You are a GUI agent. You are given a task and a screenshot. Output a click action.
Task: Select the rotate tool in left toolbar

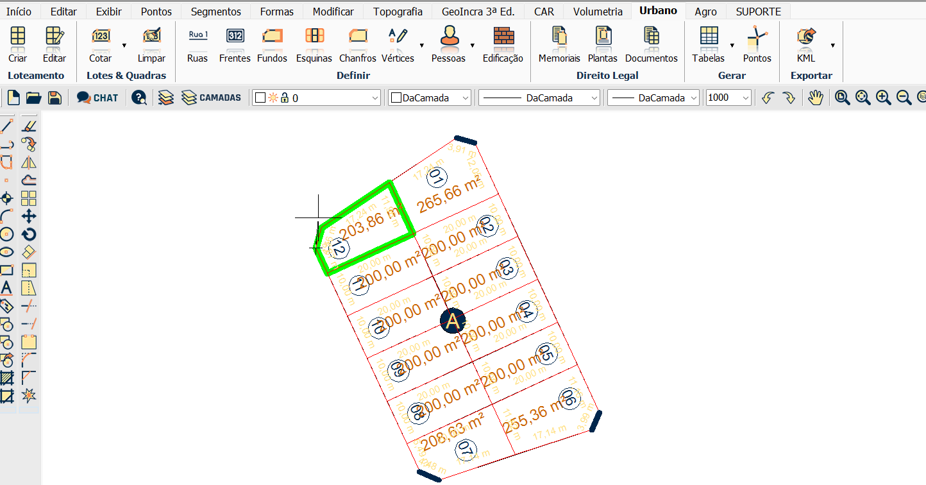tap(29, 234)
